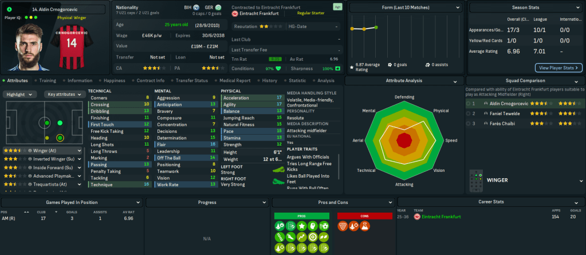Click the Eintracht Frankfurt club badge icon
Screen dimensions: 586x255
235,13
